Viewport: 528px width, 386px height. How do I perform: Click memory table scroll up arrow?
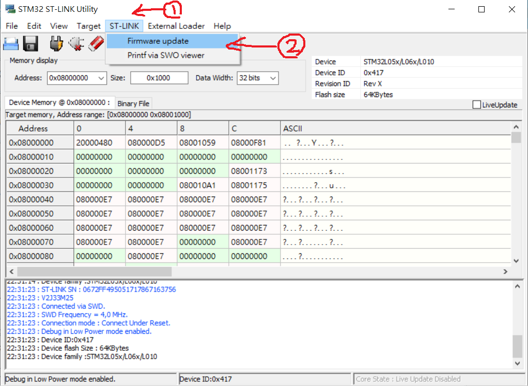516,127
